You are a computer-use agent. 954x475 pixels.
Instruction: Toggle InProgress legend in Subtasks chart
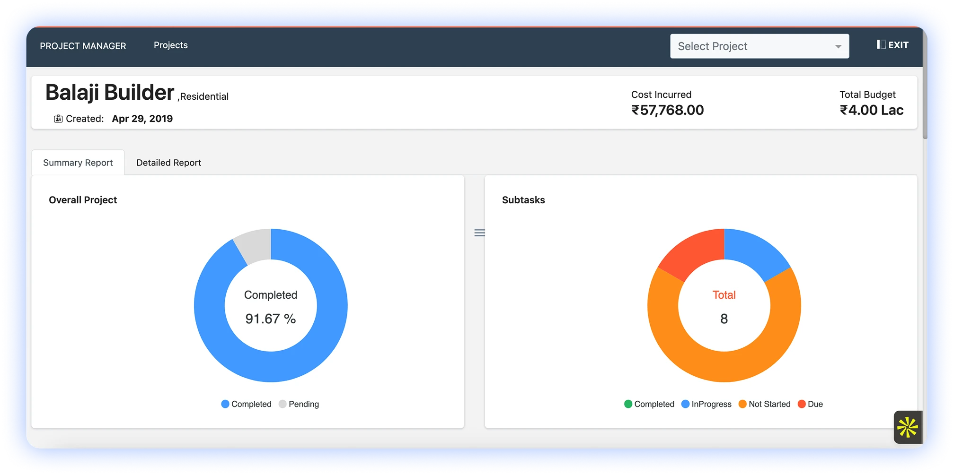pyautogui.click(x=707, y=404)
